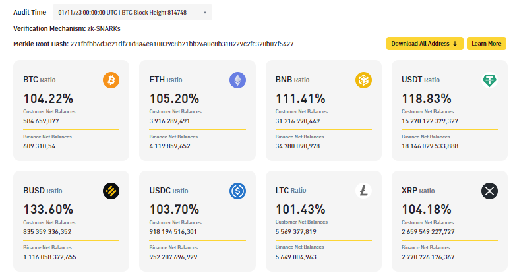Image resolution: width=513 pixels, height=275 pixels.
Task: Click LTC Binance balance 5 649 004,963
Action: click(x=296, y=257)
